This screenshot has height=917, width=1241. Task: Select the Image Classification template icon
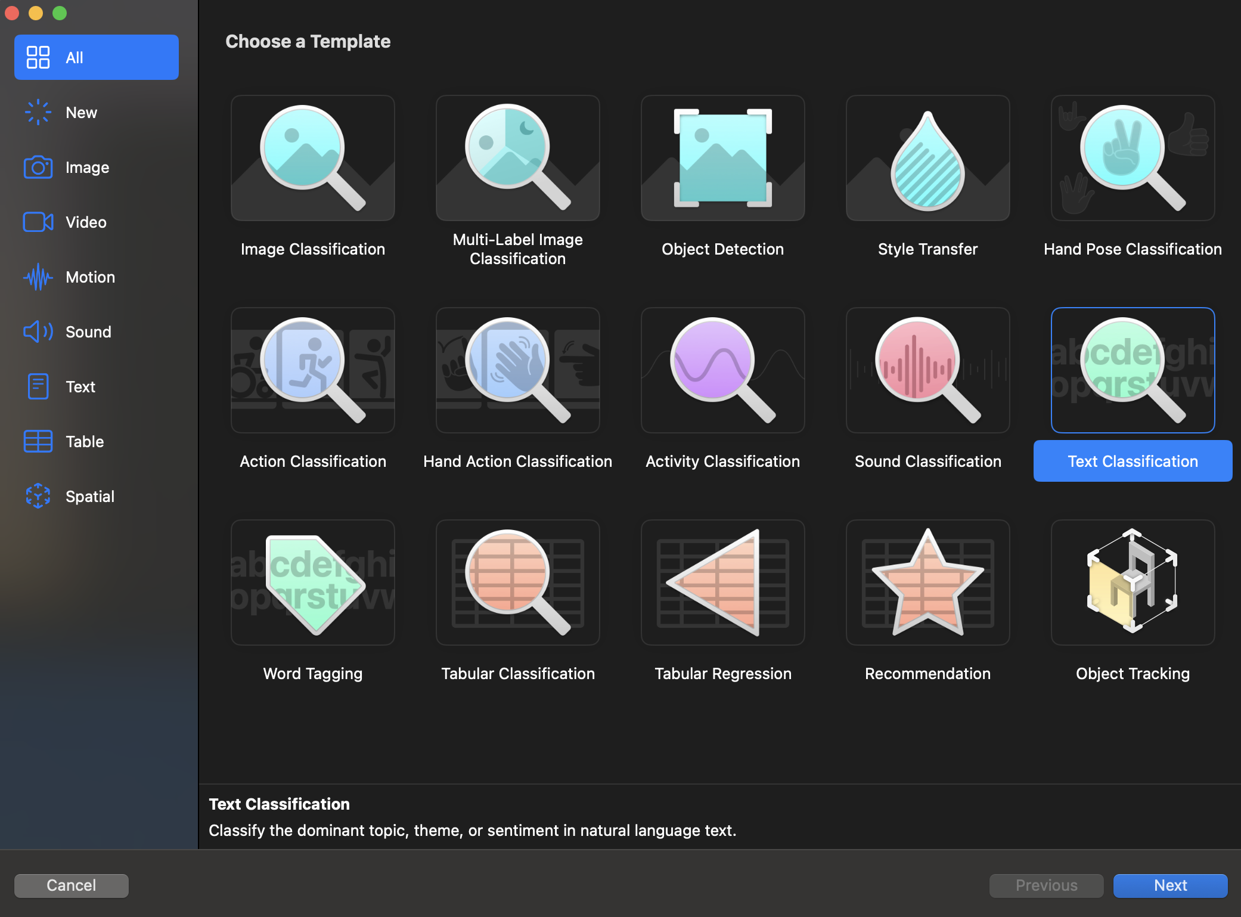[x=312, y=158]
